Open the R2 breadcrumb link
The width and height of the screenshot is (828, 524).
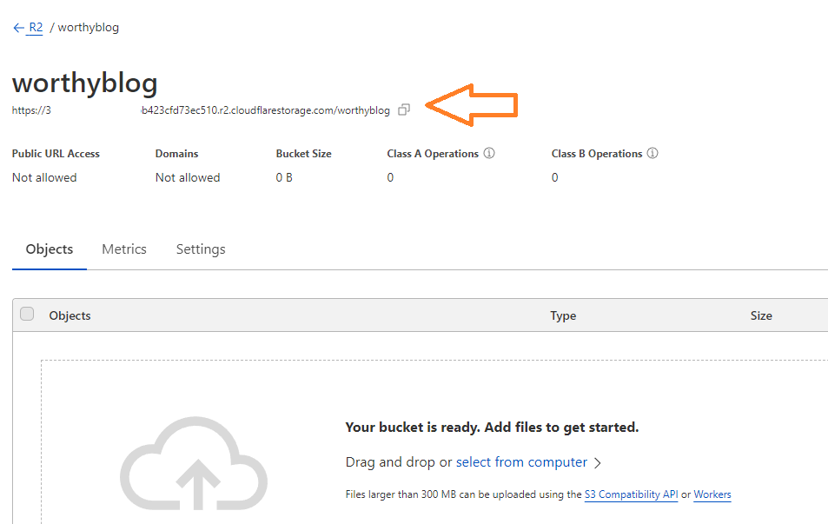pos(36,28)
